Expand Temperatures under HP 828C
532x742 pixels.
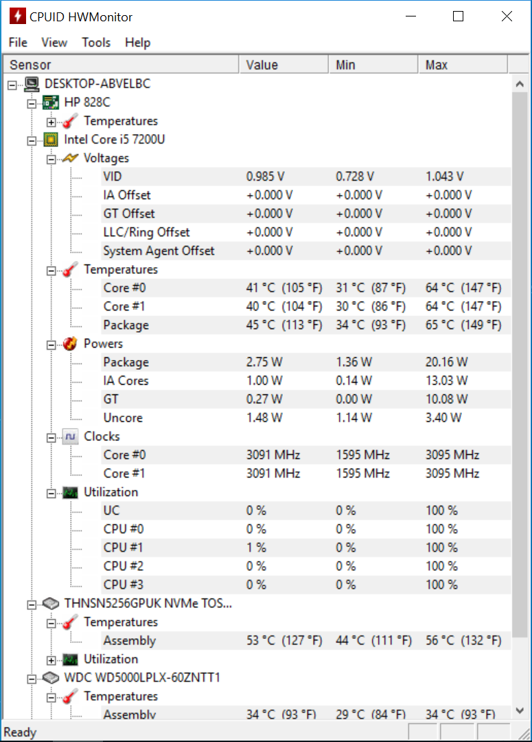51,122
